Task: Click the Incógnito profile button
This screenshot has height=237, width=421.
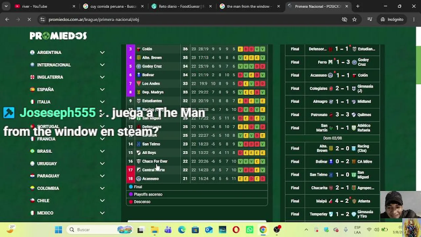Action: click(392, 19)
